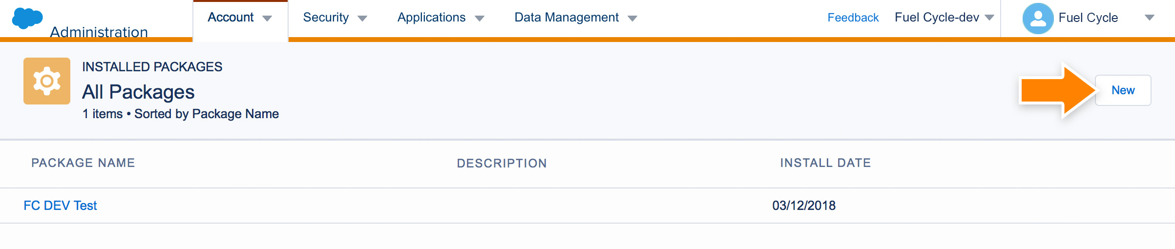Click the Fuel Cycle user avatar

click(x=1038, y=19)
